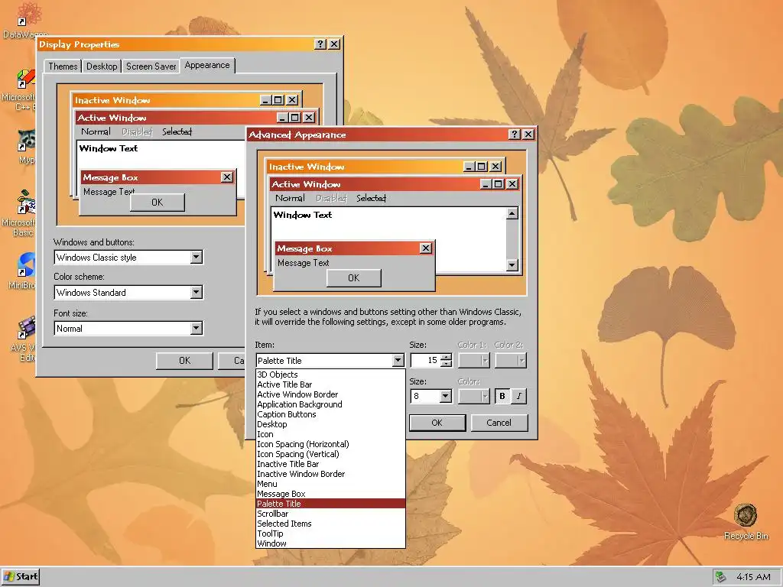Select Selected Items in the list

pos(330,524)
